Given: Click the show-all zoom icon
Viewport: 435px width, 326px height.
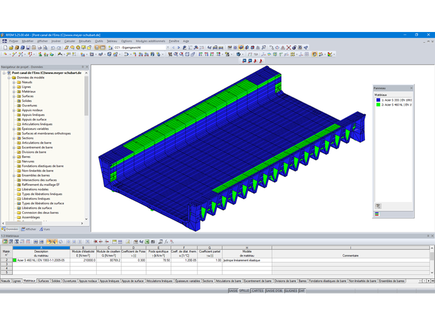Looking at the screenshot, I should 181,54.
